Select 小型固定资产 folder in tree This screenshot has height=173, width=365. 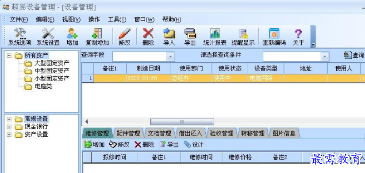coord(52,79)
